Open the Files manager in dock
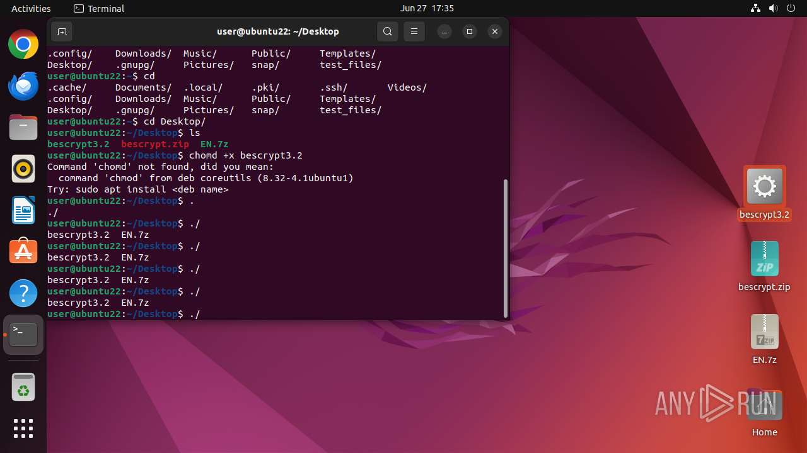This screenshot has height=453, width=807. (x=23, y=127)
